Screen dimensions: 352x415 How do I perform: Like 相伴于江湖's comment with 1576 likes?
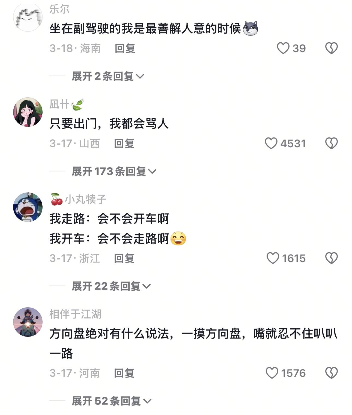click(272, 373)
